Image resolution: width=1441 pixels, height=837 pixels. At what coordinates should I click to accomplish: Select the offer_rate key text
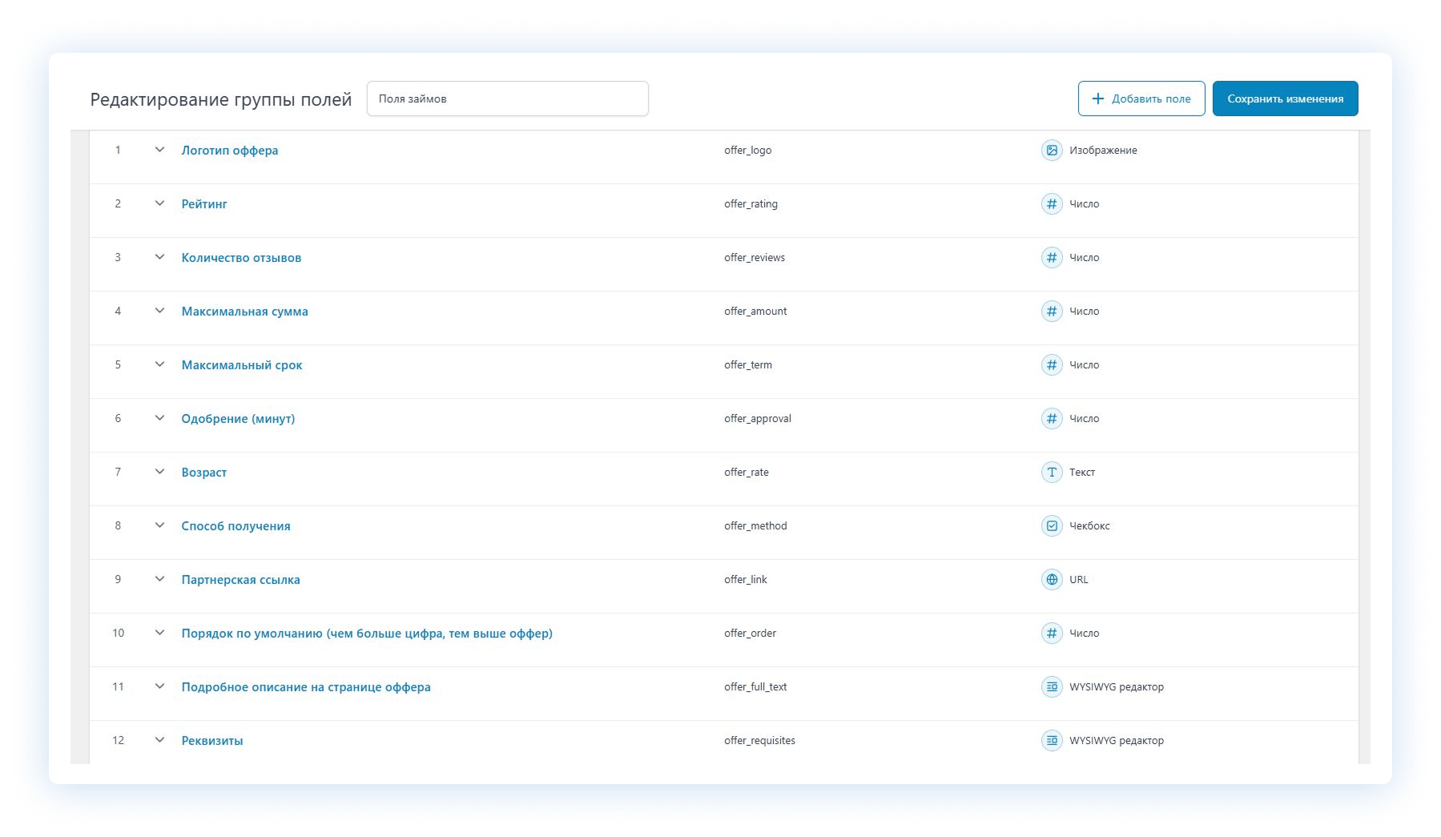[747, 473]
